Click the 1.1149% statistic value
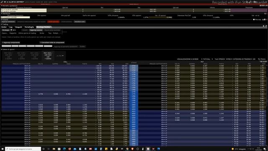The image size is (268, 151). (216, 17)
